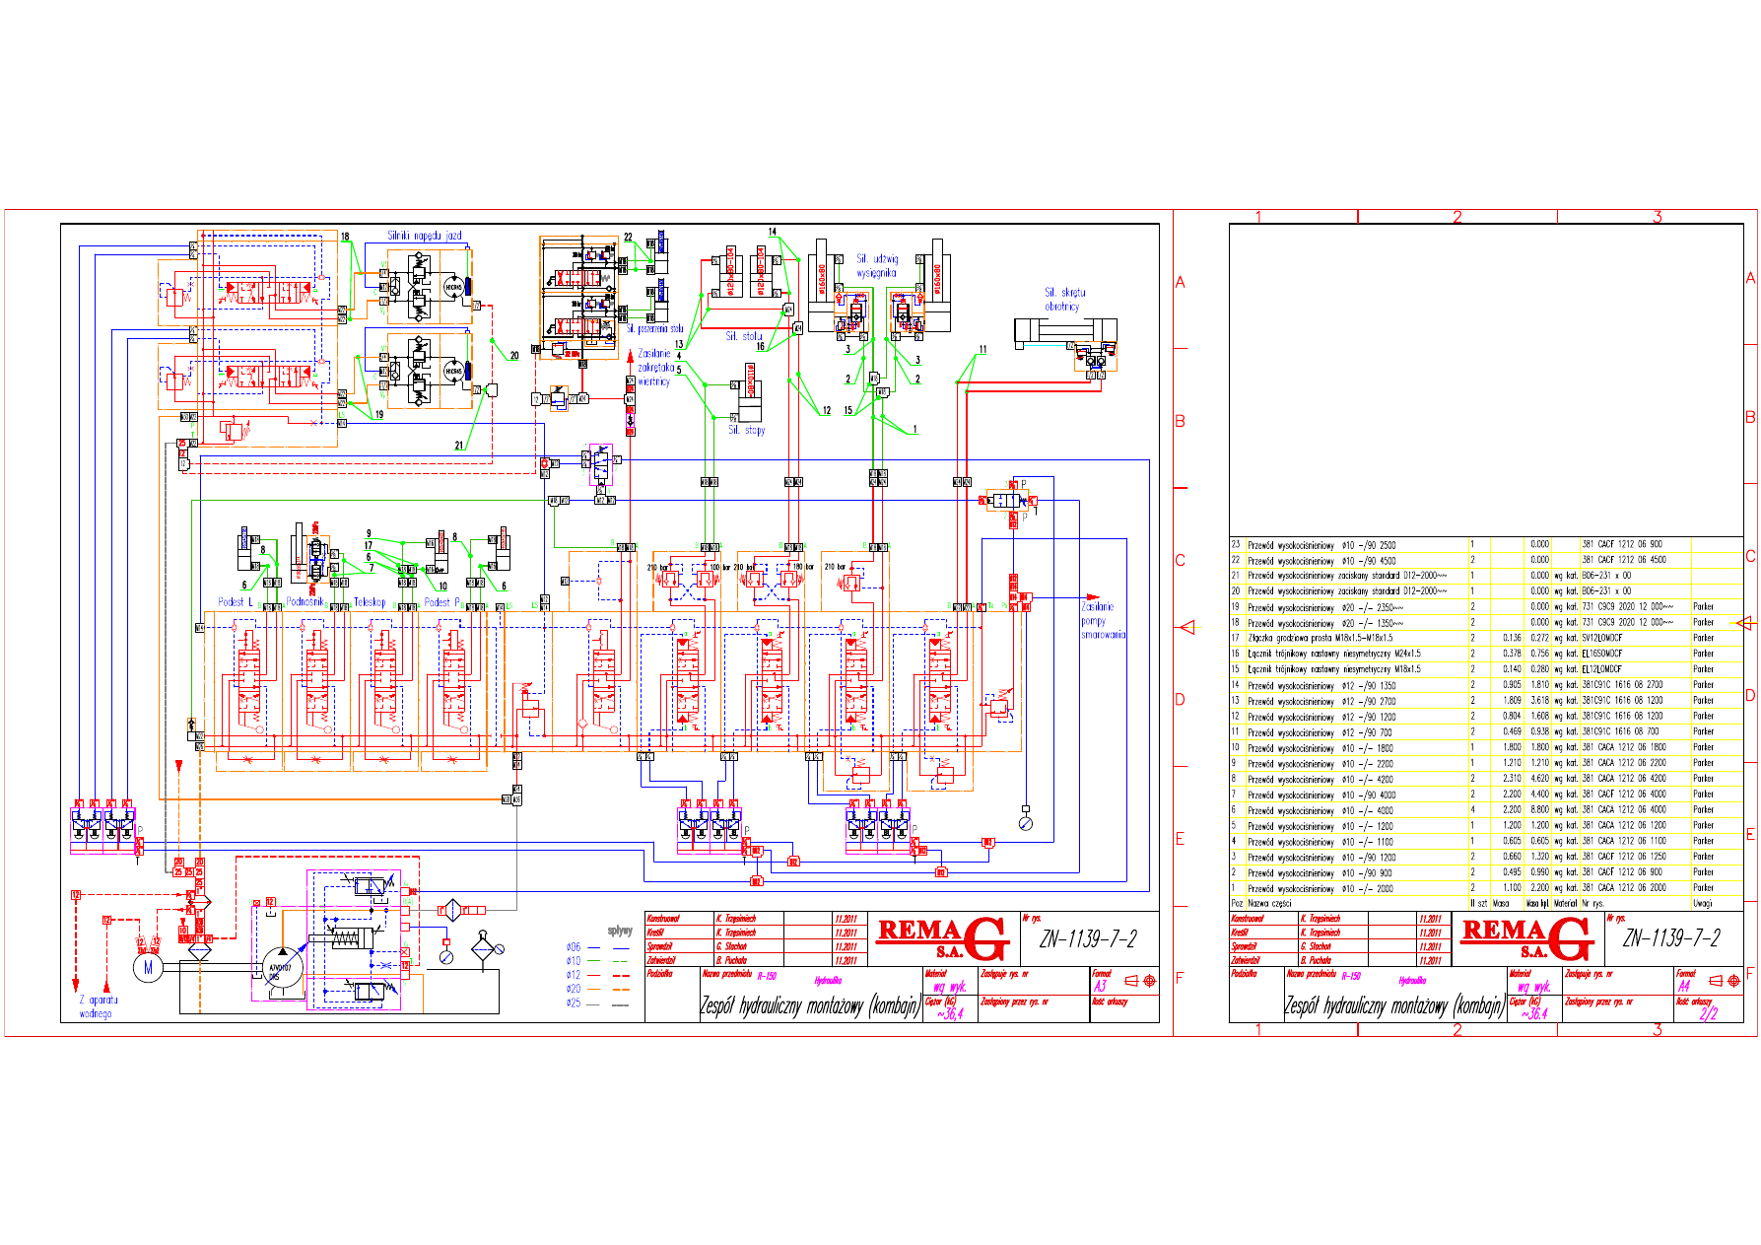Select the 'Podnośnik' valve section label

pos(305,601)
